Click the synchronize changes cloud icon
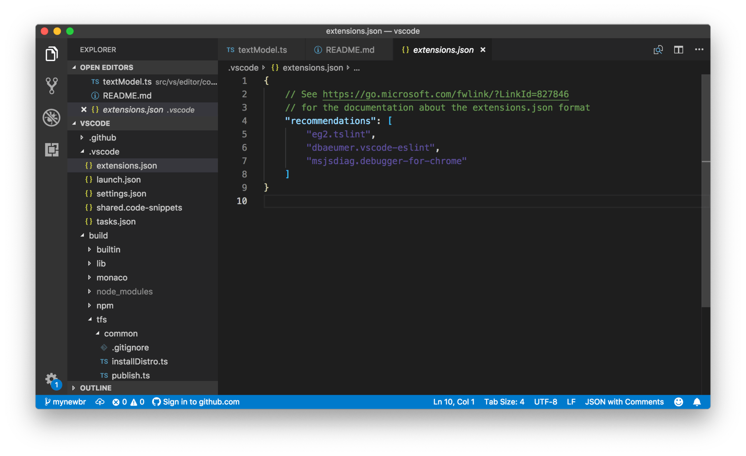Screen dimensions: 746x456 pos(100,402)
